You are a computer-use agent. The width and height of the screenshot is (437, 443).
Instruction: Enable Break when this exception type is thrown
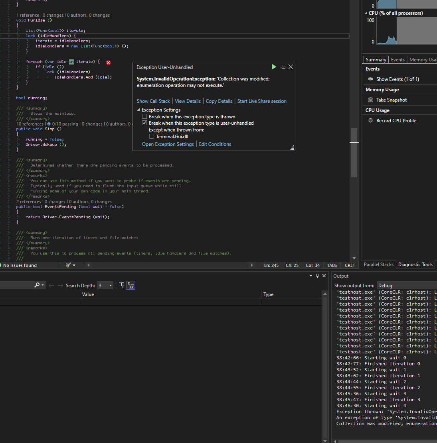coord(144,116)
